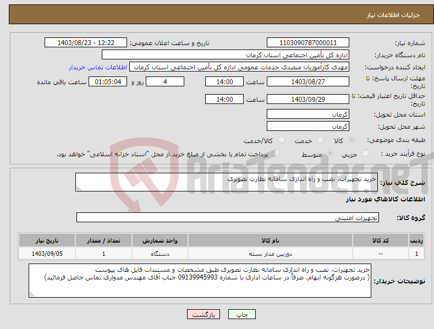
Task: Click the request creator name field
Action: [239, 67]
